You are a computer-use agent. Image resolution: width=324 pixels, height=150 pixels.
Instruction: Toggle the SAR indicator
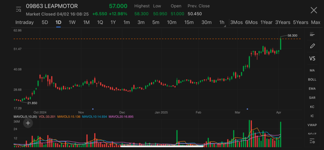pyautogui.click(x=312, y=98)
